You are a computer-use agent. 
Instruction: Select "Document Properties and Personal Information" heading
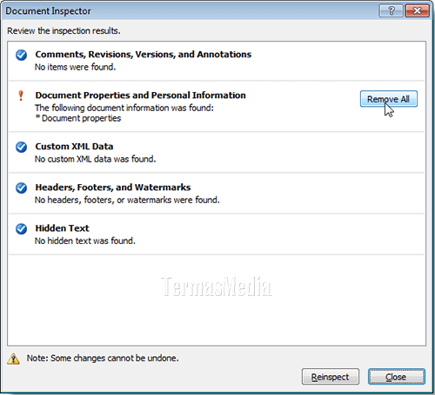(x=140, y=95)
